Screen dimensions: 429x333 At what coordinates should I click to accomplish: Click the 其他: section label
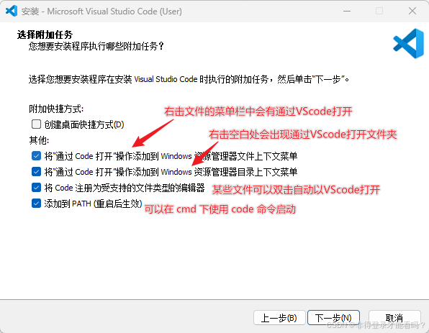39,140
